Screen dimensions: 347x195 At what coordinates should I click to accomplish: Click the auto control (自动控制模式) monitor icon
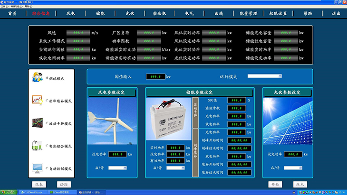point(37,168)
